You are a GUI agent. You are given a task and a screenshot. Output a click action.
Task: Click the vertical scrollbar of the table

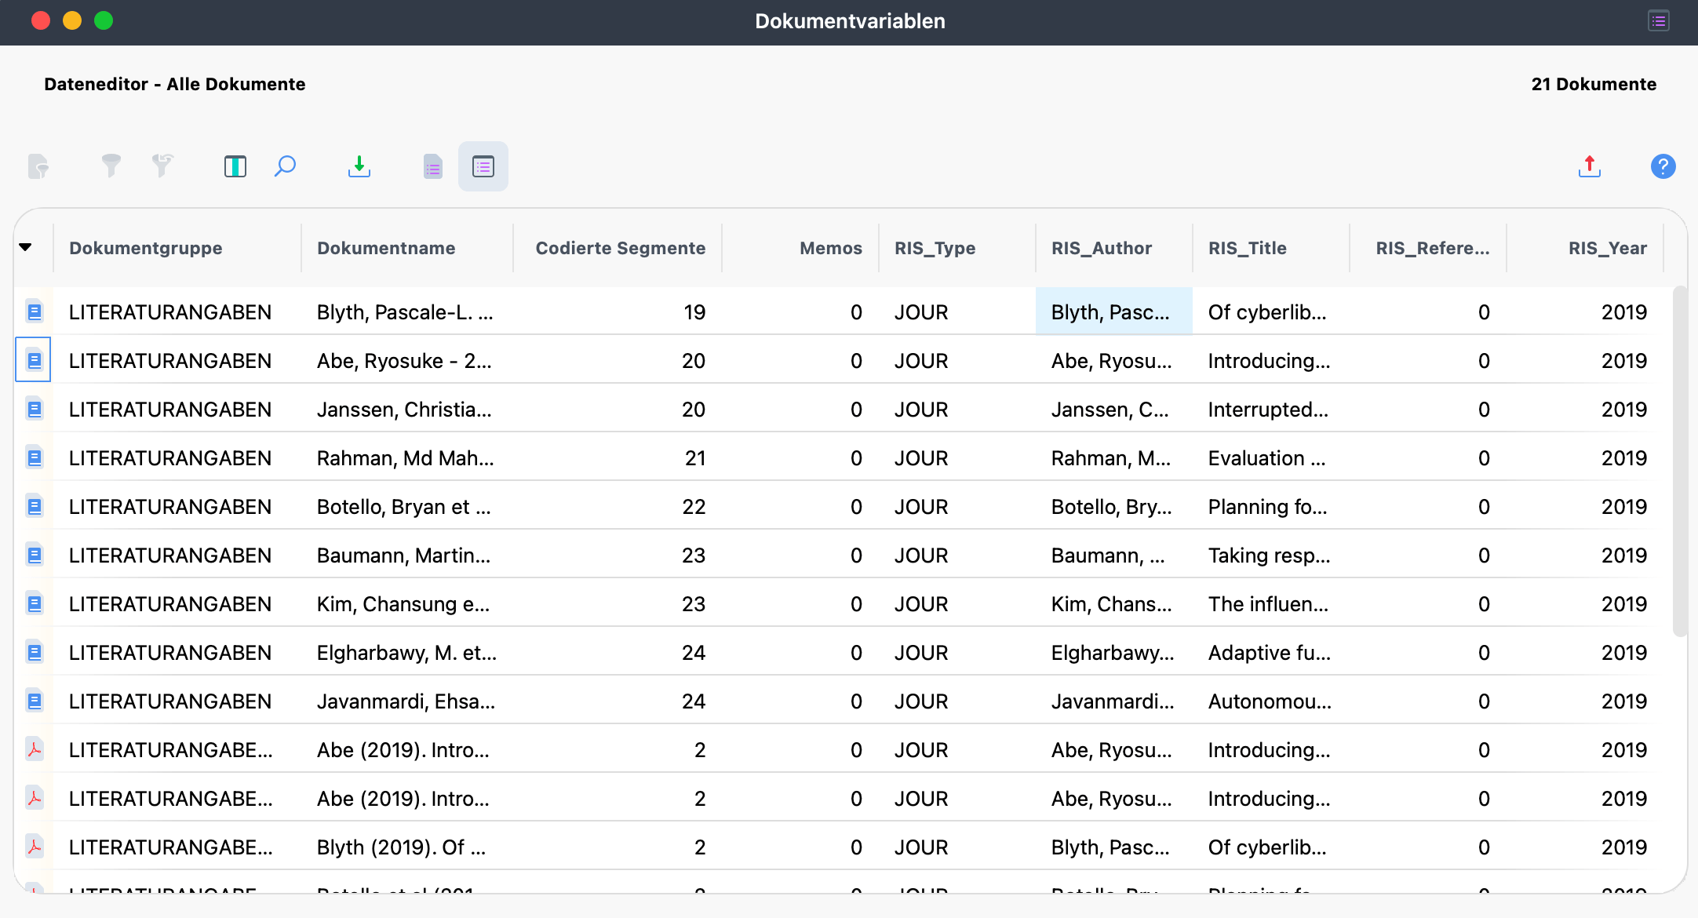point(1679,461)
